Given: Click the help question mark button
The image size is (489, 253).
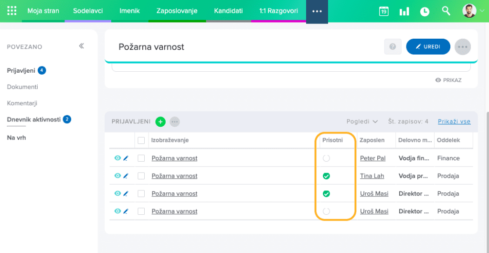Looking at the screenshot, I should 393,46.
